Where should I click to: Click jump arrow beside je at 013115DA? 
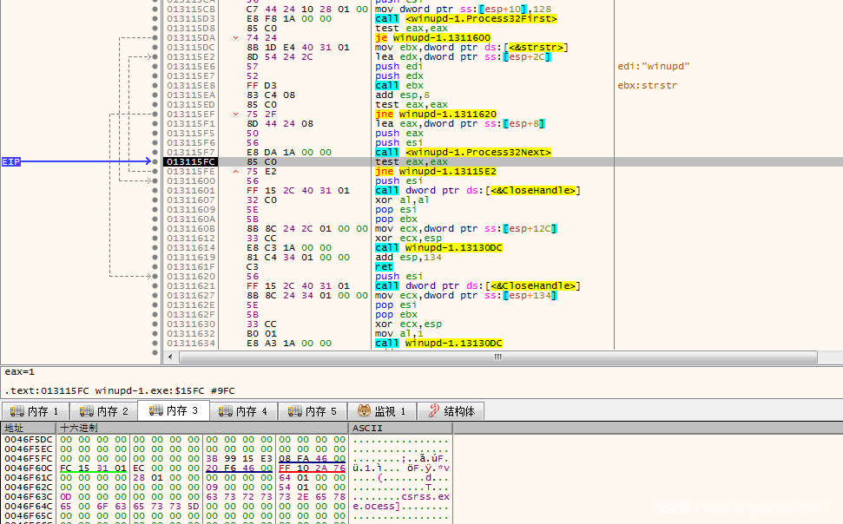pyautogui.click(x=237, y=38)
